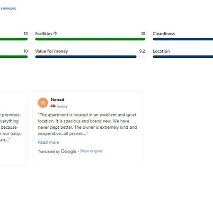Screen dimensions: 213x213
Task: Click Nenad's orange N avatar
Action: [x=43, y=103]
